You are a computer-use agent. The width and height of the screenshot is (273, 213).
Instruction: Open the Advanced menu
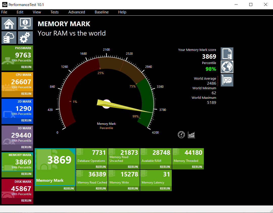[77, 12]
